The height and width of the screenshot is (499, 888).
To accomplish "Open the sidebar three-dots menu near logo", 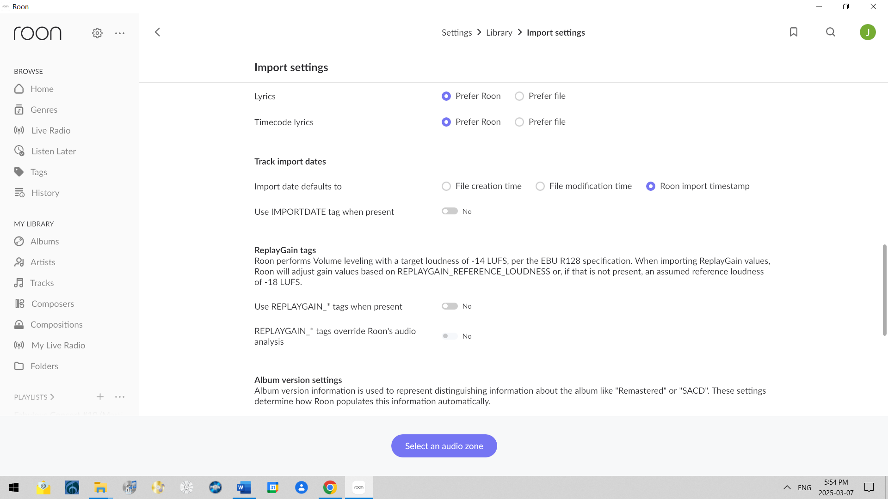I will pos(120,33).
